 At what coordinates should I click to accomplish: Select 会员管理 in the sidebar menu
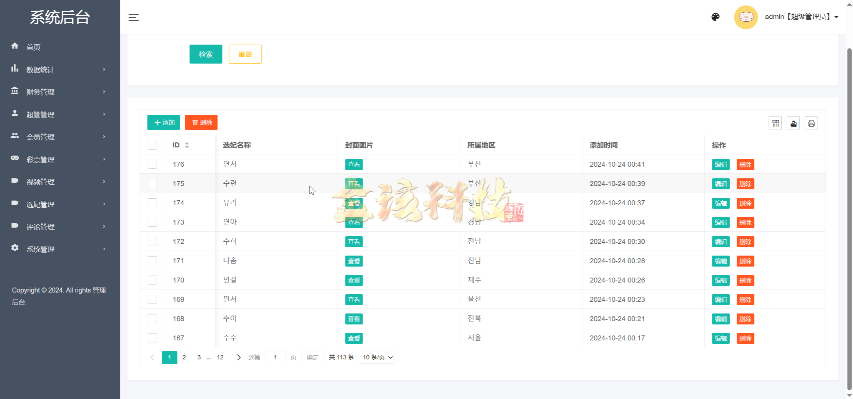coord(40,136)
